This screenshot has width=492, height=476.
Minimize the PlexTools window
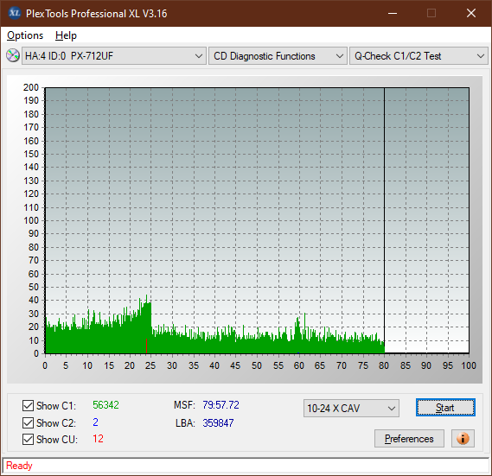393,13
